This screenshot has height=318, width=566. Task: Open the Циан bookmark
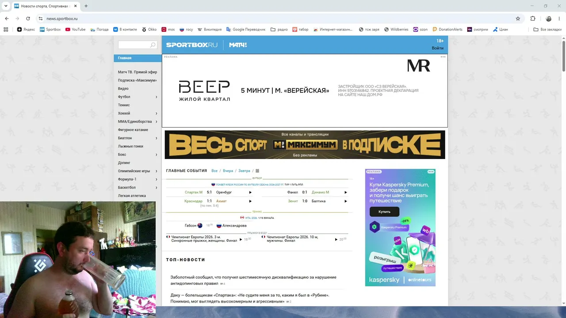click(x=500, y=30)
